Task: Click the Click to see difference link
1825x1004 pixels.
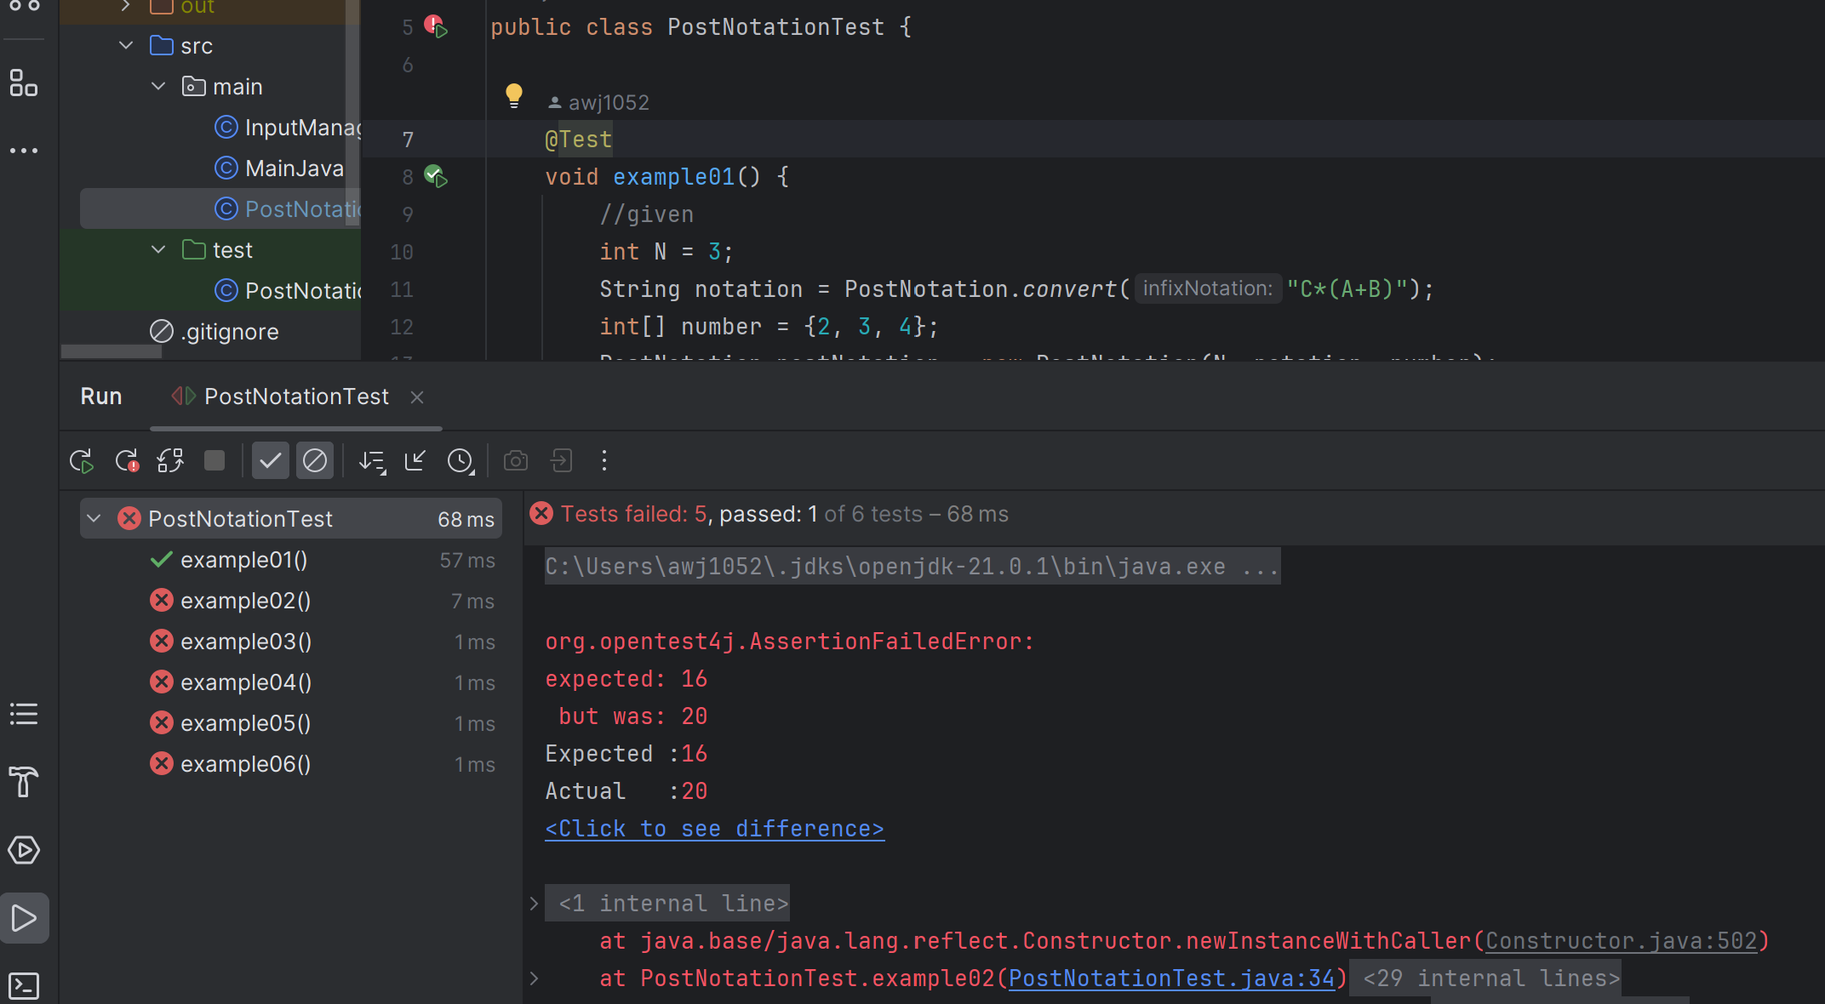Action: pos(714,829)
